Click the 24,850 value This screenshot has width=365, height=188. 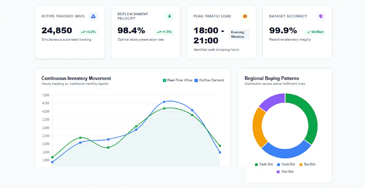(57, 31)
